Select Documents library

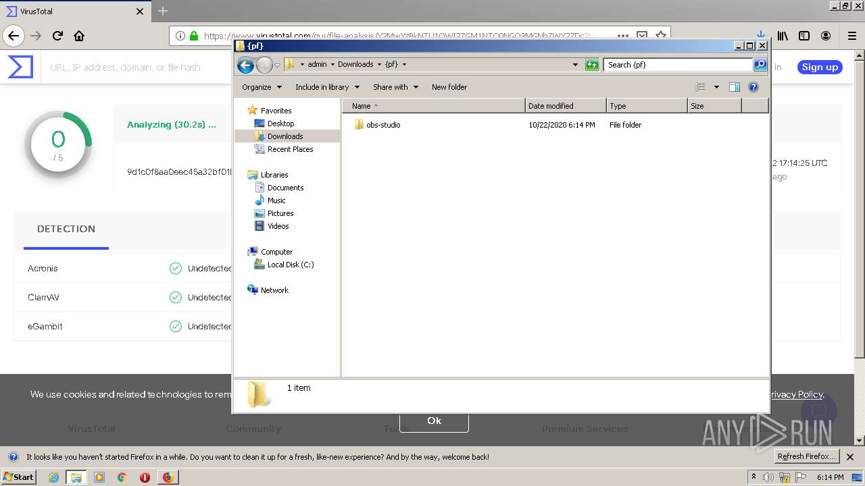coord(285,188)
